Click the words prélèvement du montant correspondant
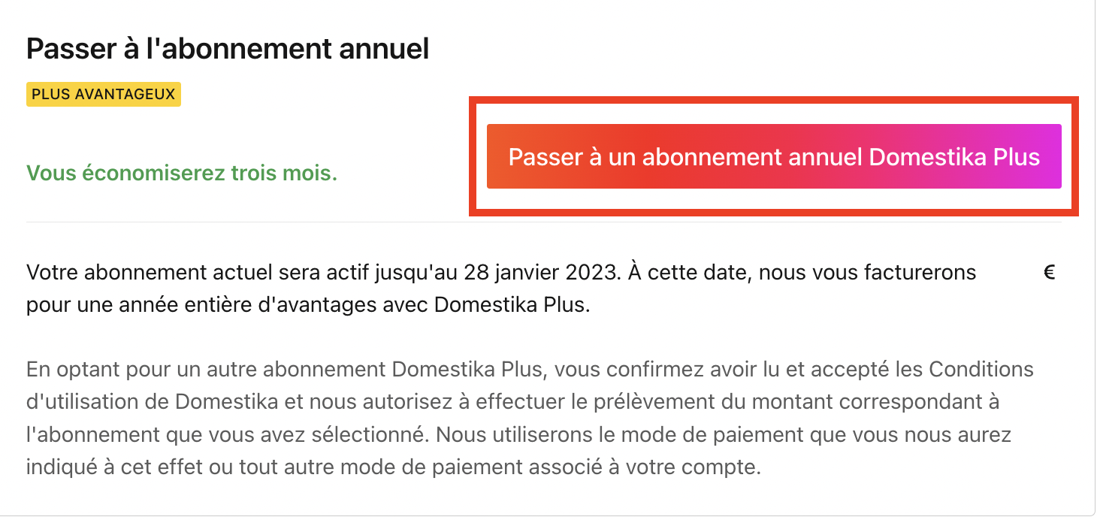 (x=778, y=403)
